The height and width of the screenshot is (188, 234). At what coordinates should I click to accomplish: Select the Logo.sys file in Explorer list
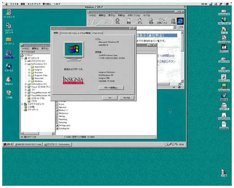pyautogui.click(x=61, y=107)
